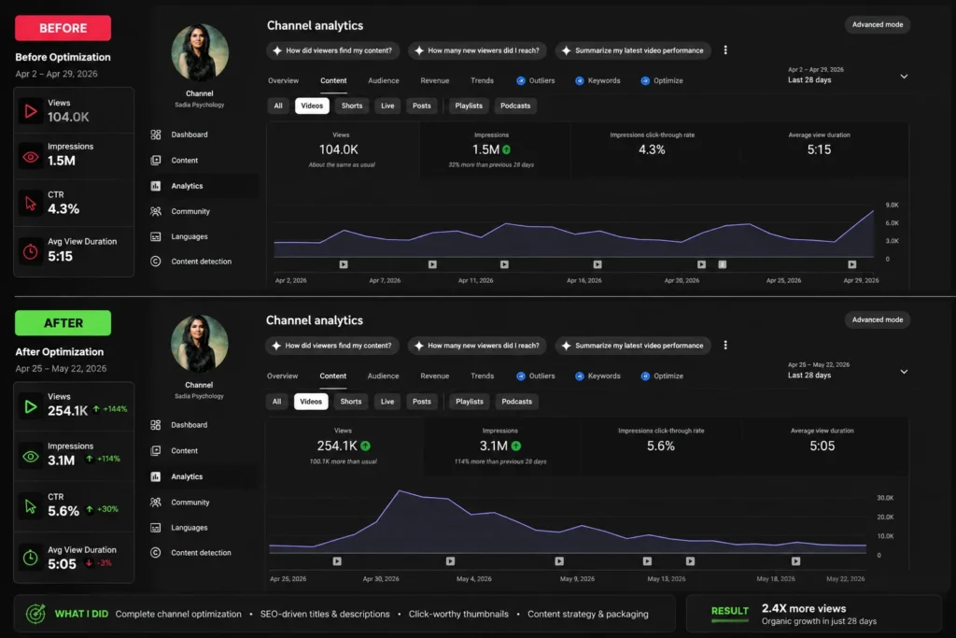Image resolution: width=956 pixels, height=638 pixels.
Task: Open Community icon in bottom sidebar
Action: (x=156, y=503)
